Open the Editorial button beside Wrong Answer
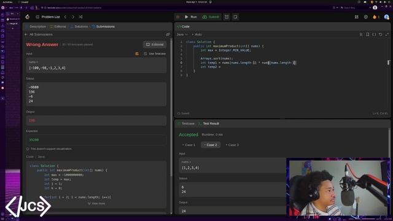This screenshot has width=393, height=221. click(155, 44)
